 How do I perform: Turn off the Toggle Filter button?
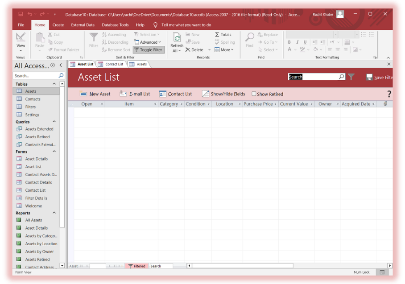point(149,50)
